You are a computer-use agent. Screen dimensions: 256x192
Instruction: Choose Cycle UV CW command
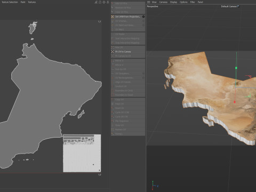click(x=128, y=117)
